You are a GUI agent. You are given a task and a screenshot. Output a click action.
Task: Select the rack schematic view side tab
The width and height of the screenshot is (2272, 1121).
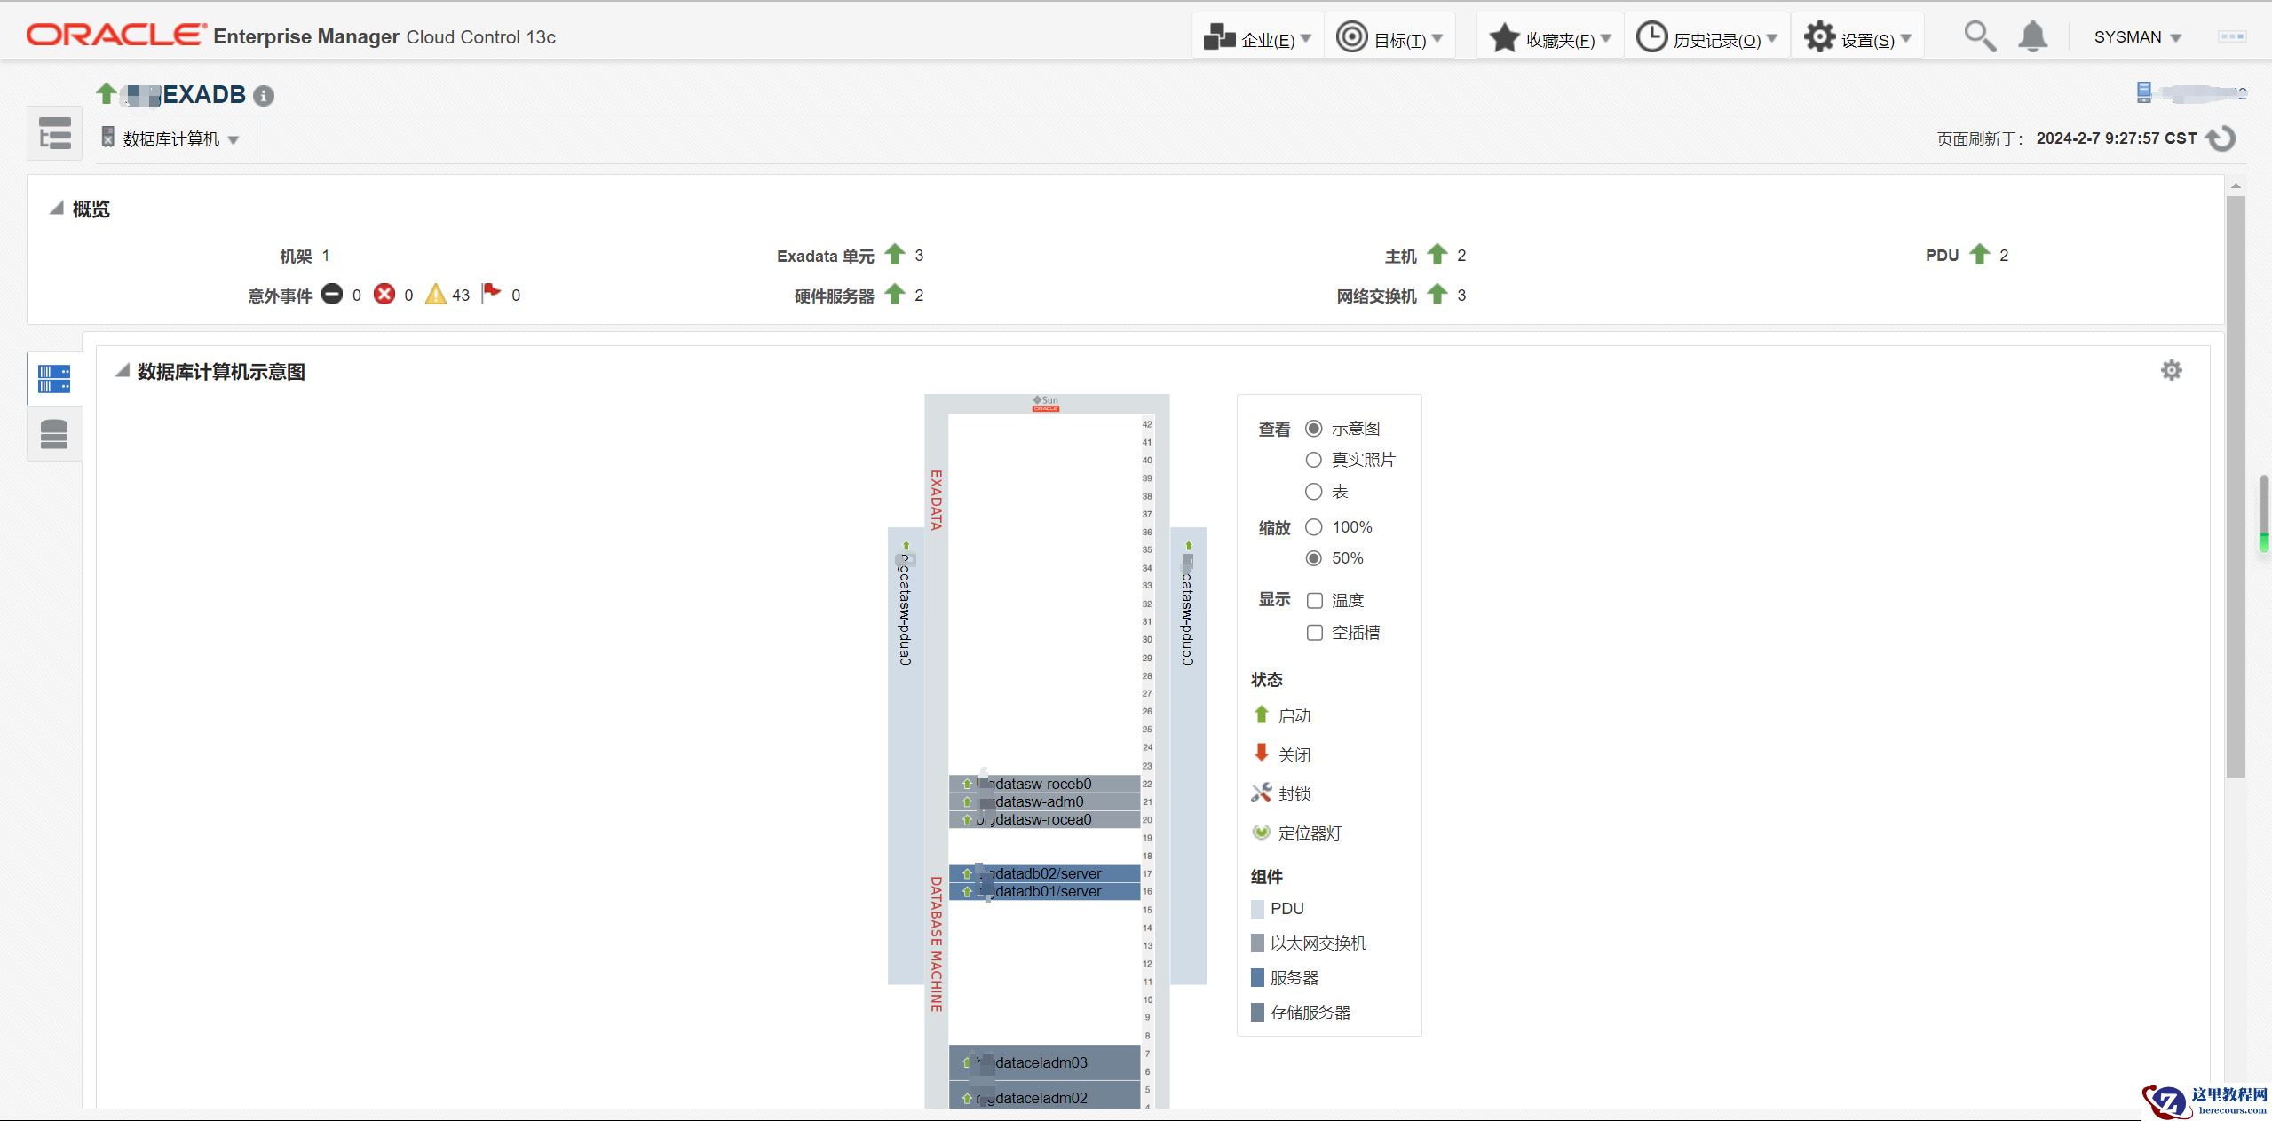pos(54,379)
